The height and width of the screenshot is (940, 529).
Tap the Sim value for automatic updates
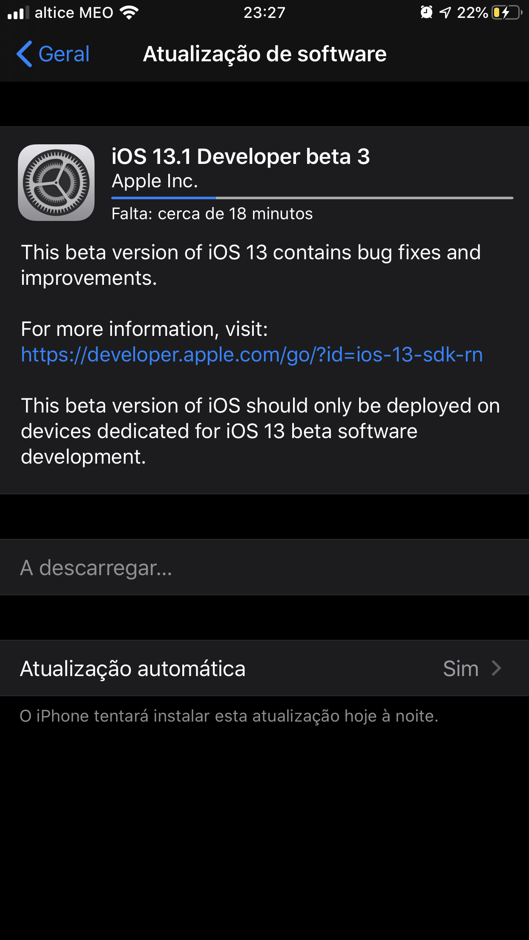(x=461, y=668)
